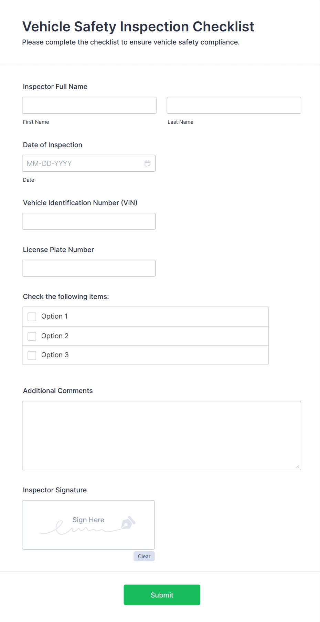This screenshot has width=320, height=622.
Task: Click the Inspector Full Name label
Action: point(55,87)
